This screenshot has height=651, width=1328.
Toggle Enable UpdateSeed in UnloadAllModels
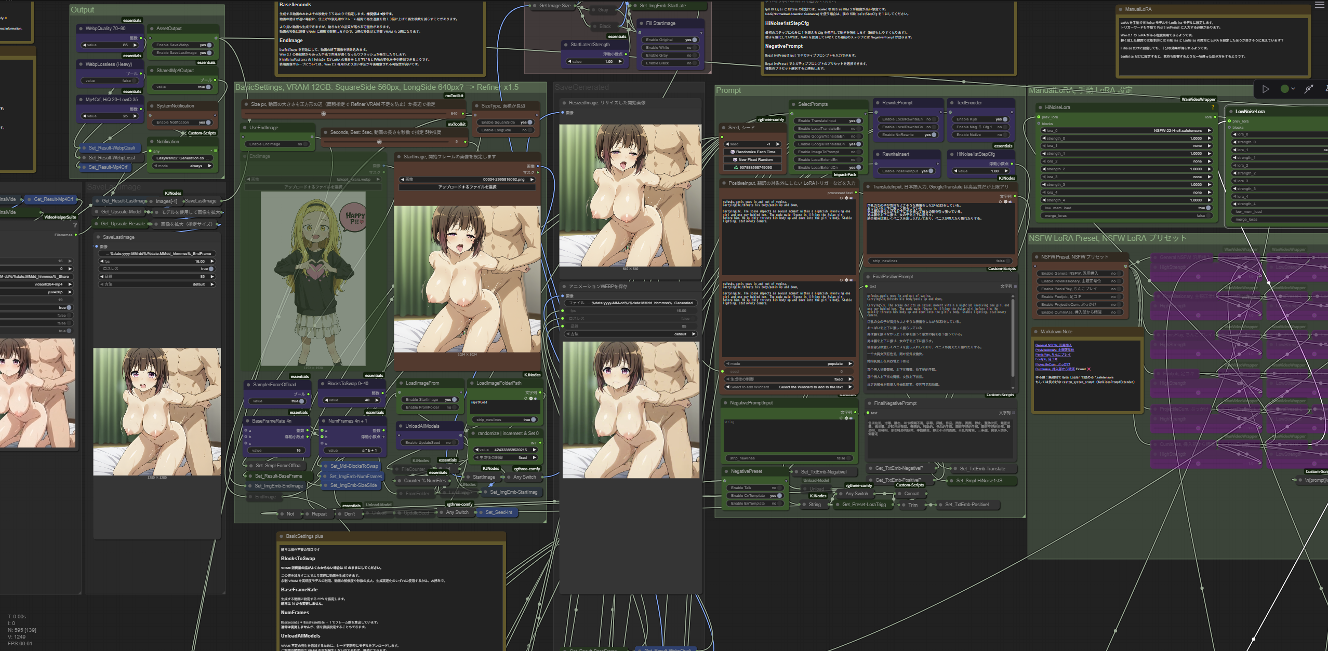coord(430,443)
